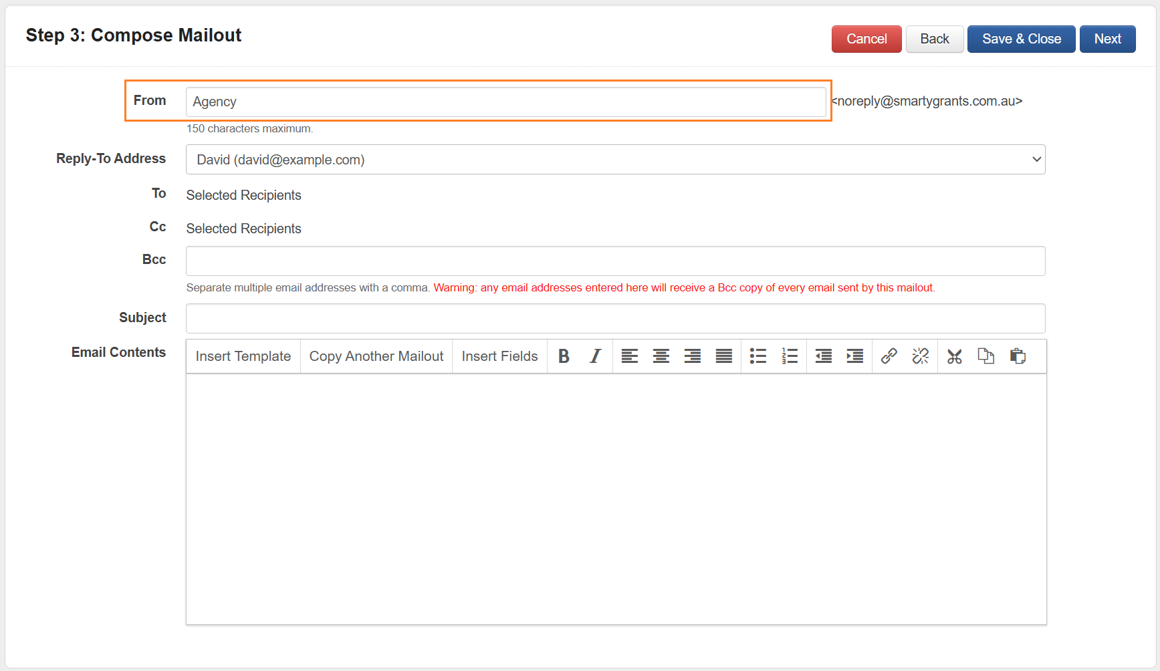Toggle italic text formatting
1160x671 pixels.
coord(595,356)
